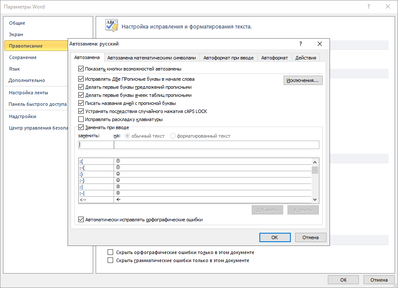Open 'Автозамена математическими символами' tab
398x288 pixels.
(x=152, y=58)
